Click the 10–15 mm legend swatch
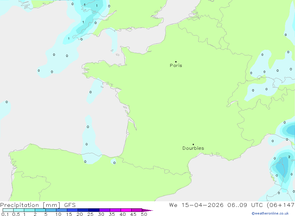295x216 pixels. [62, 210]
